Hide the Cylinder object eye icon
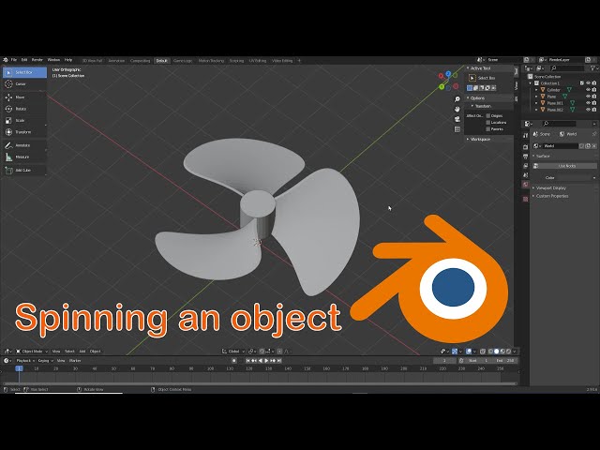This screenshot has height=450, width=600. [589, 90]
